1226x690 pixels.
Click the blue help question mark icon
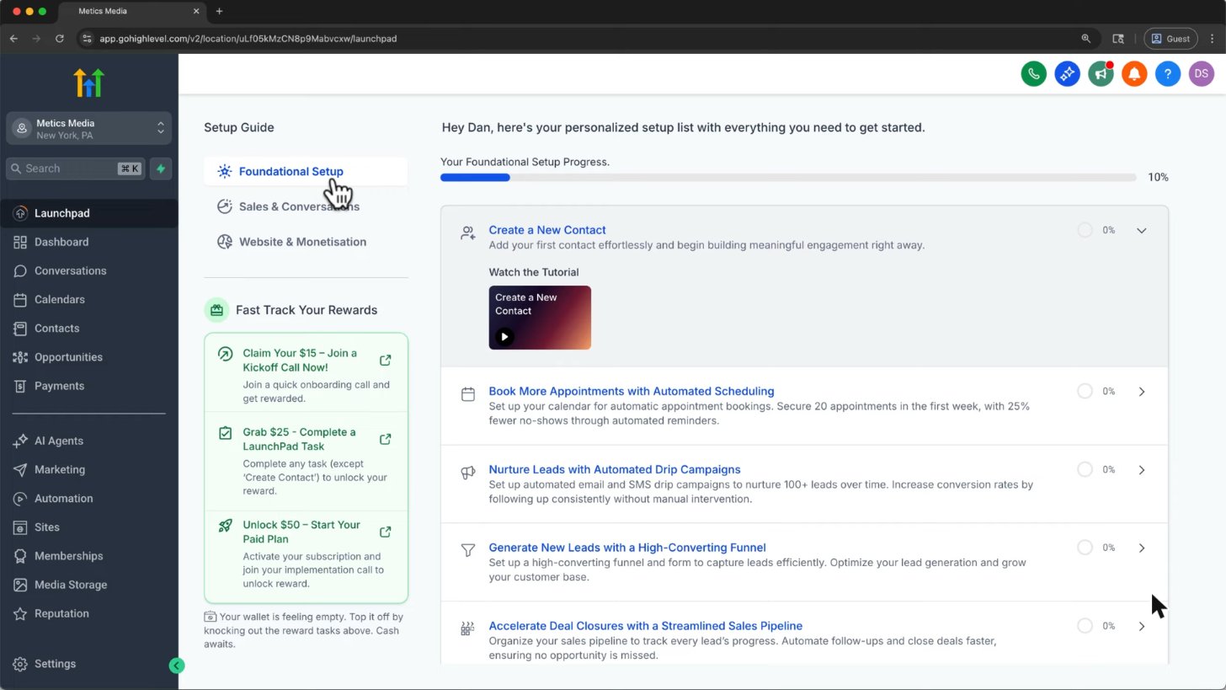click(x=1168, y=74)
